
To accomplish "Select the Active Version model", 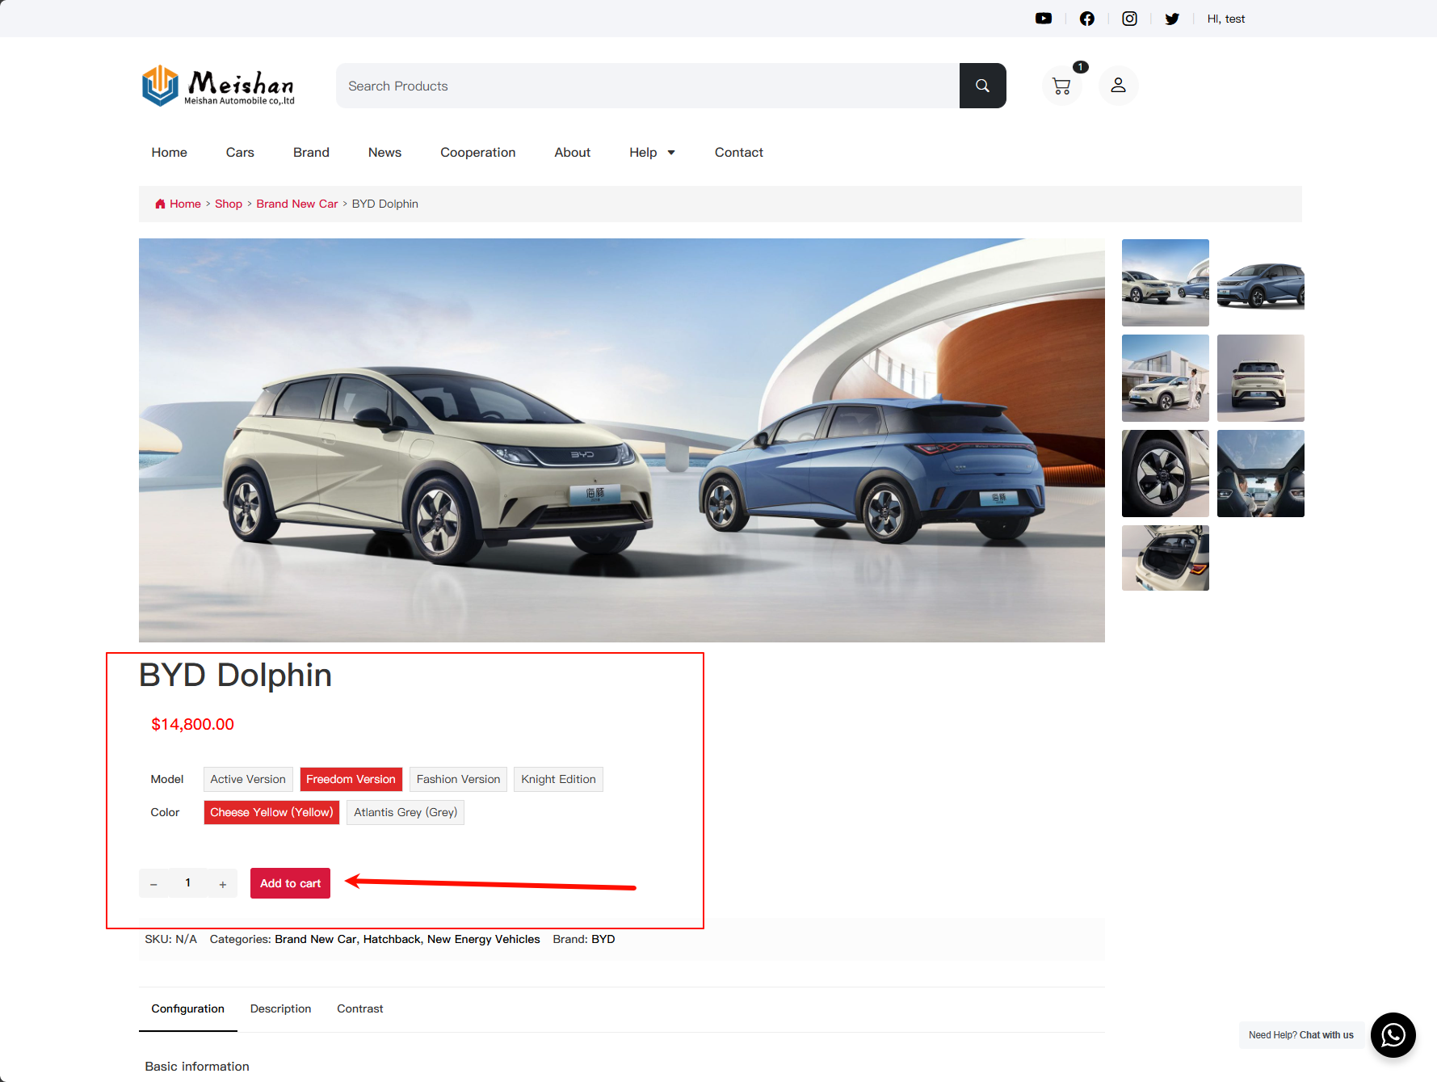I will click(x=248, y=779).
